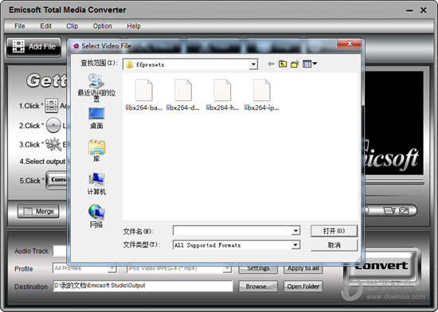Click the Settings button
The height and width of the screenshot is (312, 438).
pyautogui.click(x=258, y=269)
